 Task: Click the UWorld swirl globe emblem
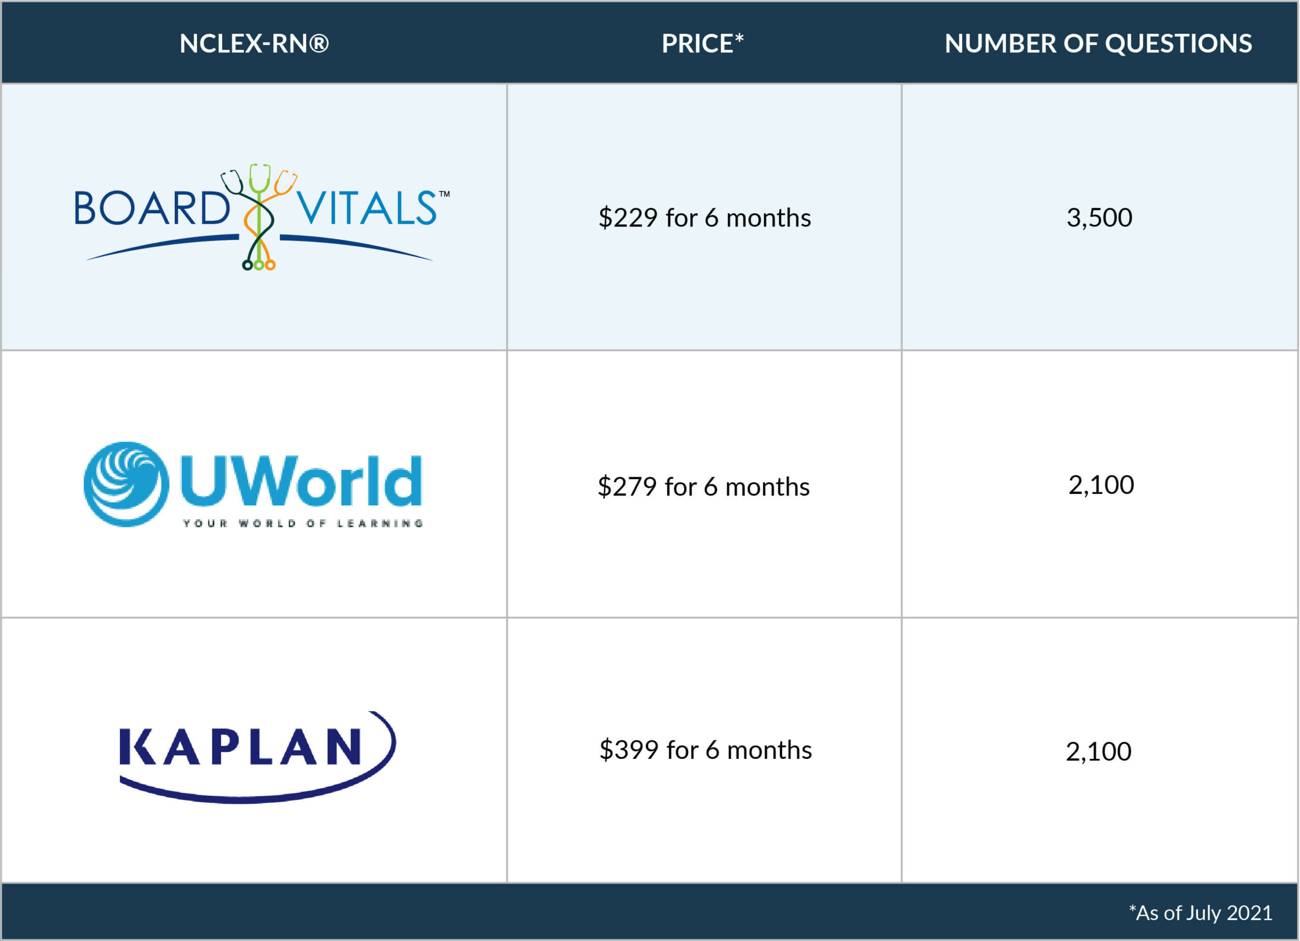coord(126,485)
